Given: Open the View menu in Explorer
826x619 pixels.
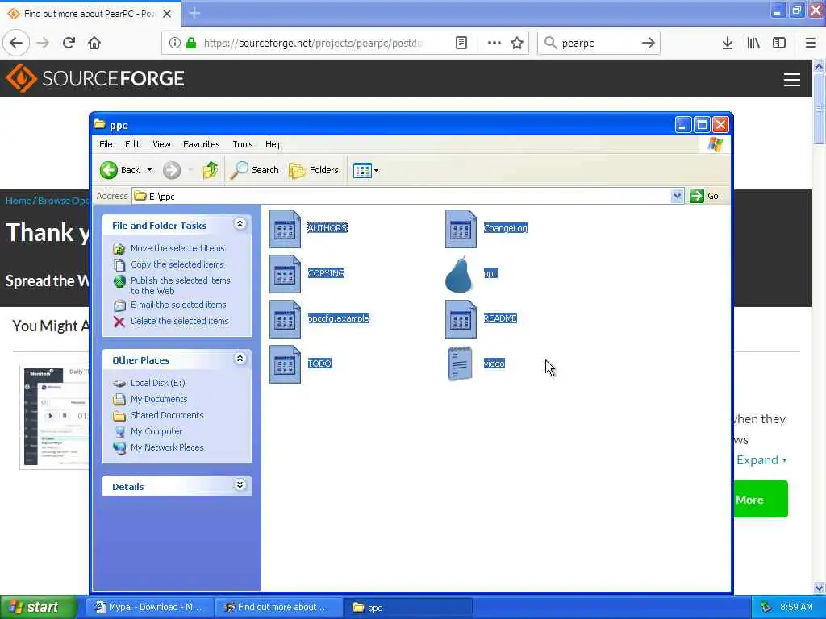Looking at the screenshot, I should [161, 144].
